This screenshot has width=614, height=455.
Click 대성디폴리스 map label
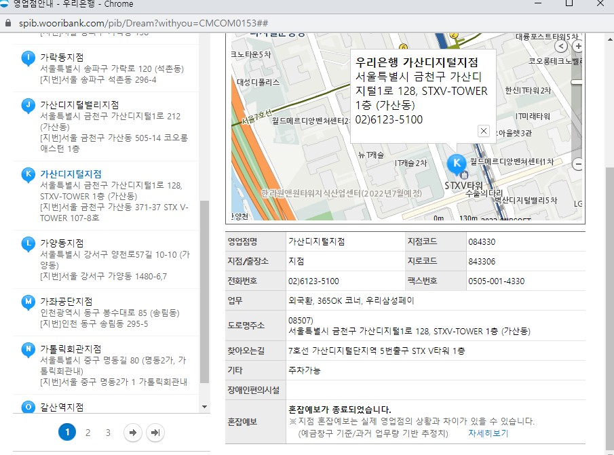point(258,82)
